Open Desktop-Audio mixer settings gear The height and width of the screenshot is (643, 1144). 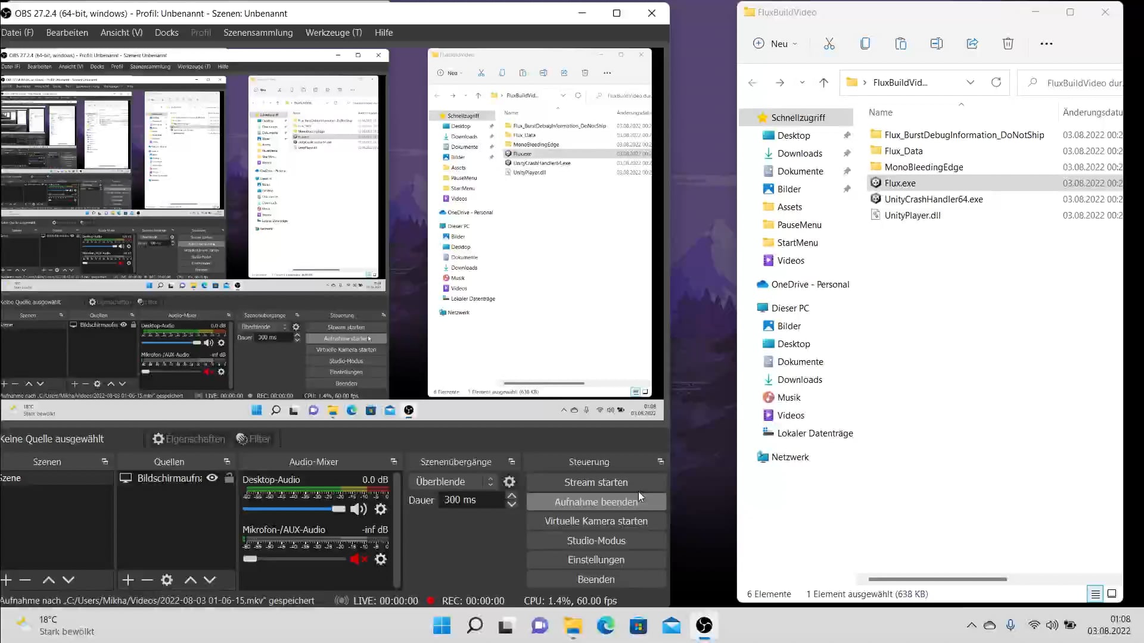pos(381,509)
